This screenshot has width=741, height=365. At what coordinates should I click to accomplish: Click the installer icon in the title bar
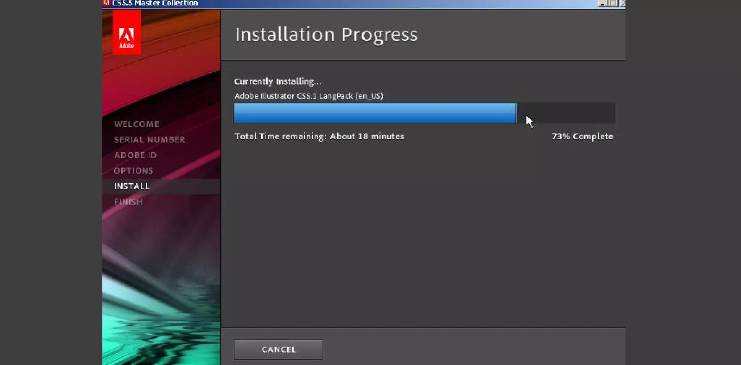click(106, 3)
